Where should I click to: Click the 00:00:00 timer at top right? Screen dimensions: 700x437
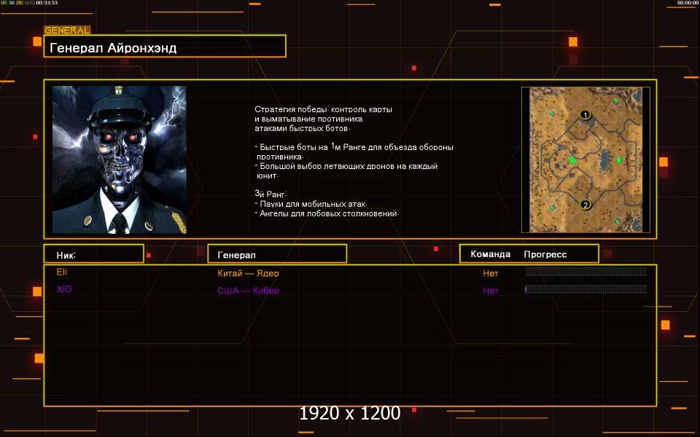pyautogui.click(x=688, y=3)
